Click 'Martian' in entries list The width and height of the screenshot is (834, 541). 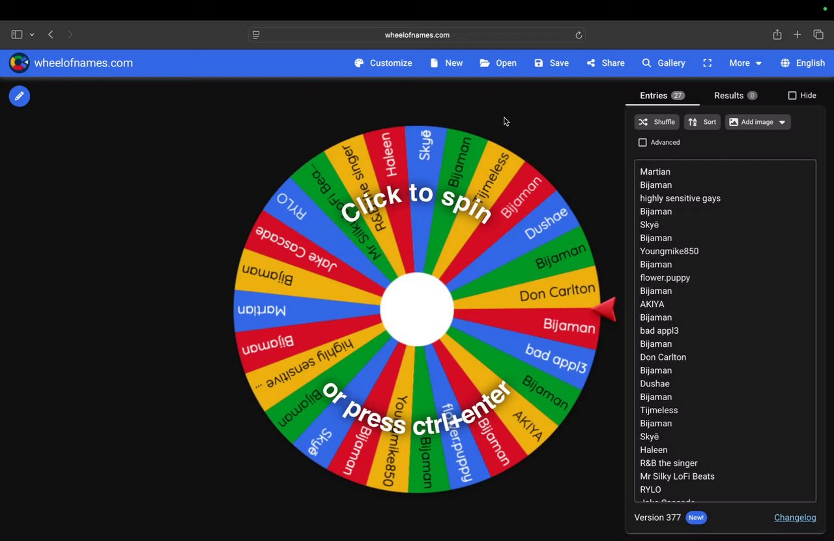click(655, 171)
